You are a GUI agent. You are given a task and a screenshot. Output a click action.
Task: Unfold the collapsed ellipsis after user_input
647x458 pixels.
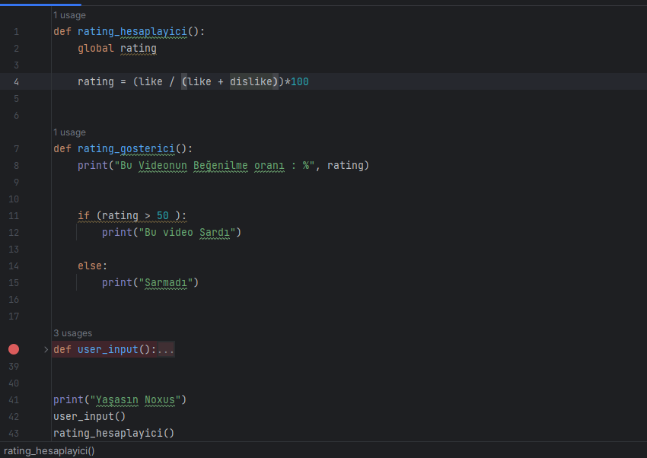tap(166, 349)
